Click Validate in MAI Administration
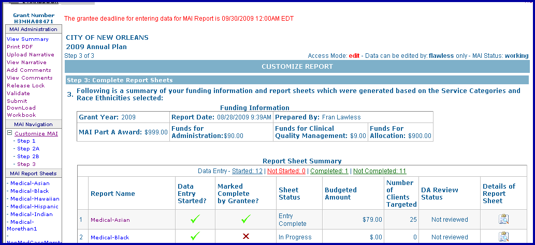This screenshot has height=245, width=535. click(x=19, y=94)
